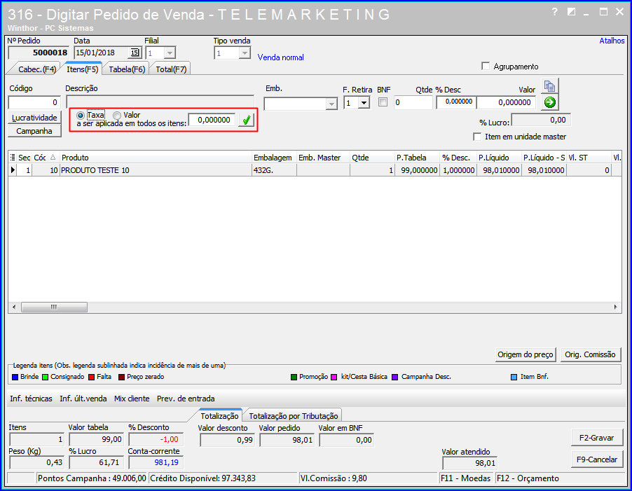This screenshot has width=632, height=491.
Task: Click the % Desc input field
Action: [x=456, y=102]
